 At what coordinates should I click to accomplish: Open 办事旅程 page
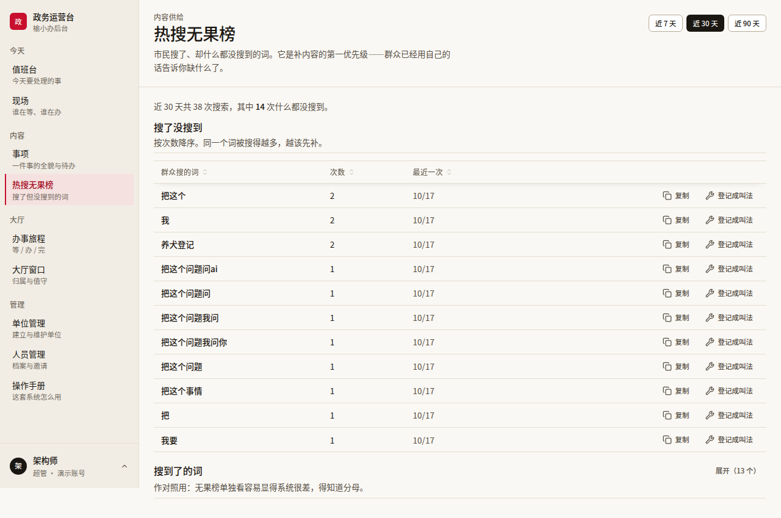[69, 244]
